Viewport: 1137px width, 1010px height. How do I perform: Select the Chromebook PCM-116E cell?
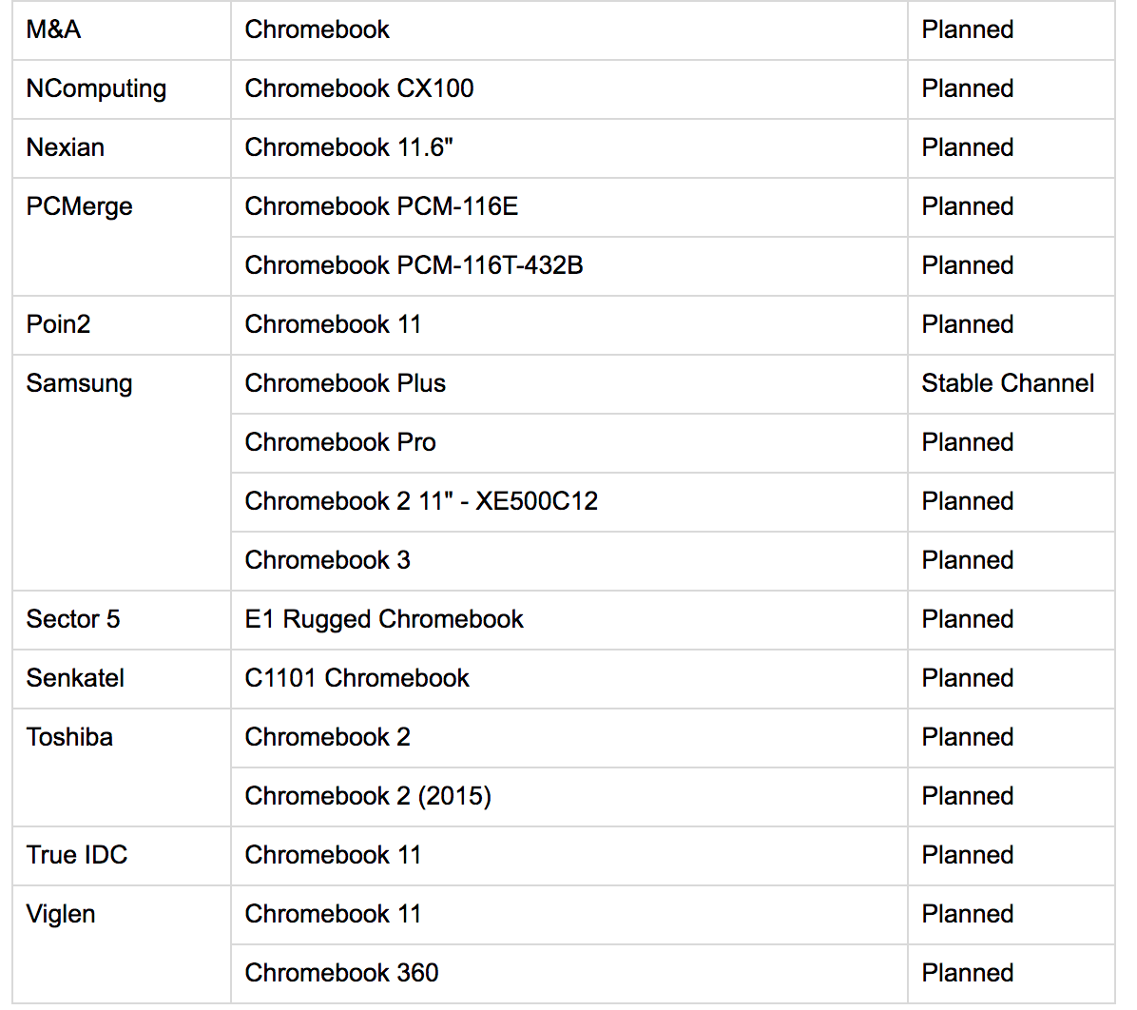tap(381, 206)
